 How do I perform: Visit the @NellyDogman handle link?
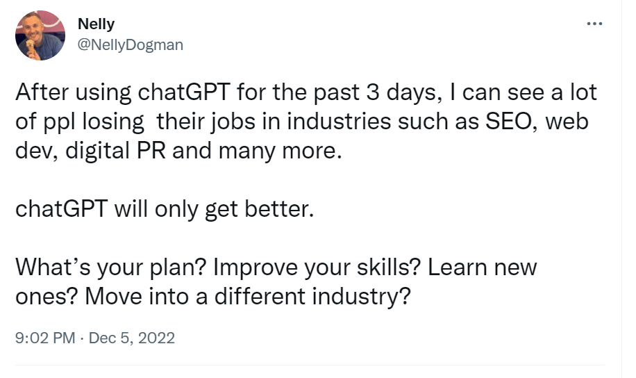(131, 44)
